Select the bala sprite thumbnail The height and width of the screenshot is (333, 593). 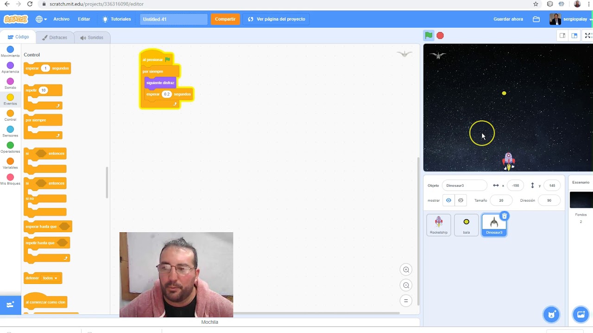pyautogui.click(x=467, y=225)
